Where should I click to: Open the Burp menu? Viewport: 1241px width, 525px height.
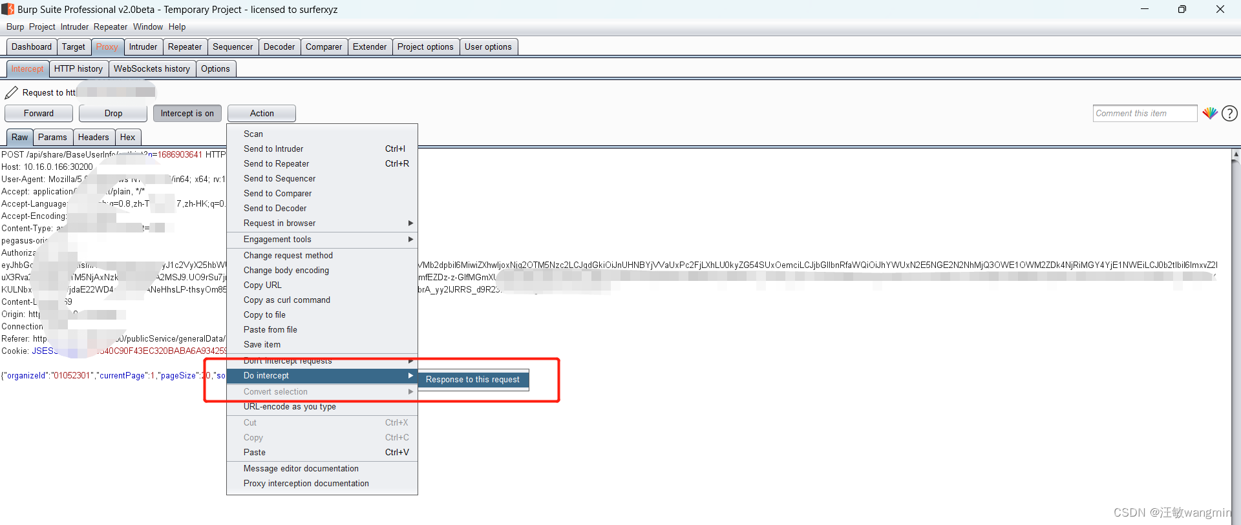[15, 26]
